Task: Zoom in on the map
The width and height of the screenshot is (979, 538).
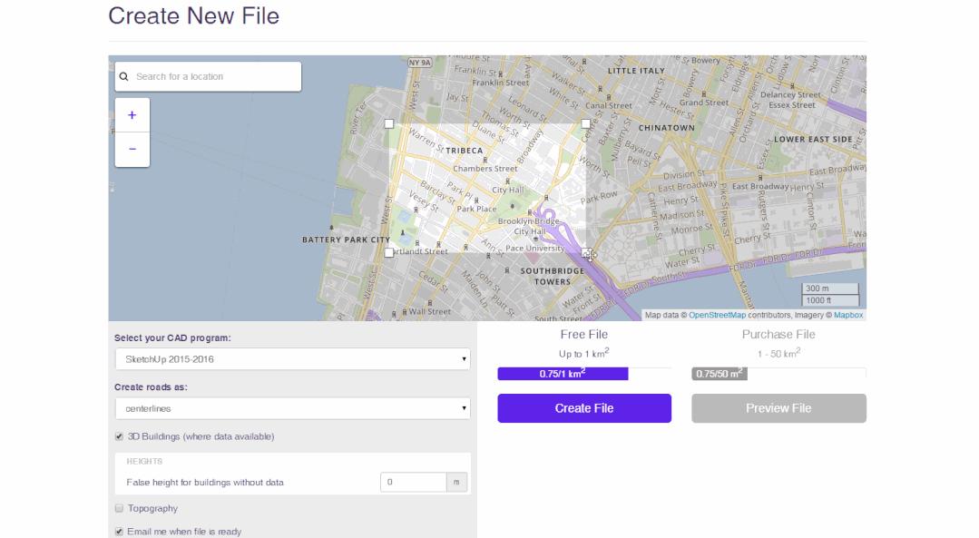Action: point(132,115)
